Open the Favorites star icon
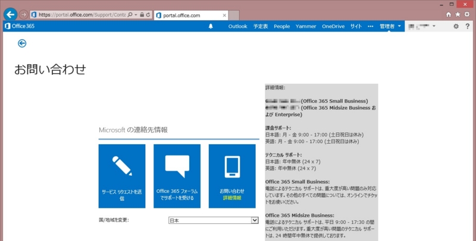 coord(458,14)
